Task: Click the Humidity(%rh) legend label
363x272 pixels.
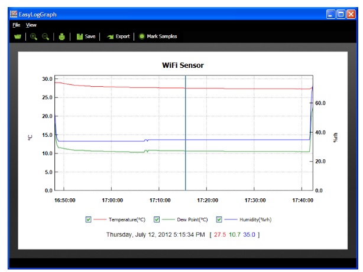Action: pyautogui.click(x=255, y=219)
